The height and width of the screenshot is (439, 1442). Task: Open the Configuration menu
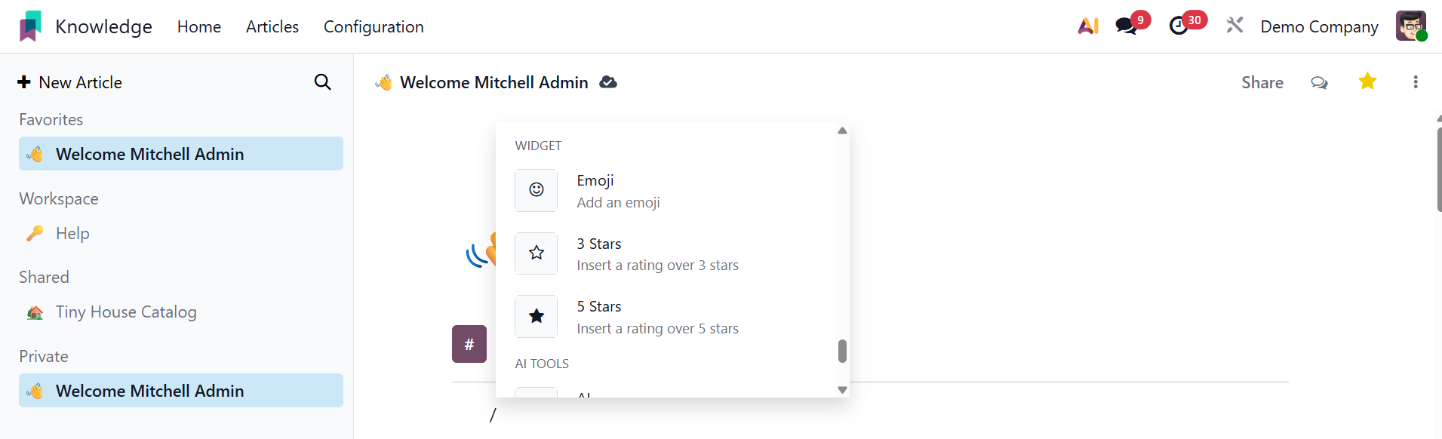[x=374, y=27]
